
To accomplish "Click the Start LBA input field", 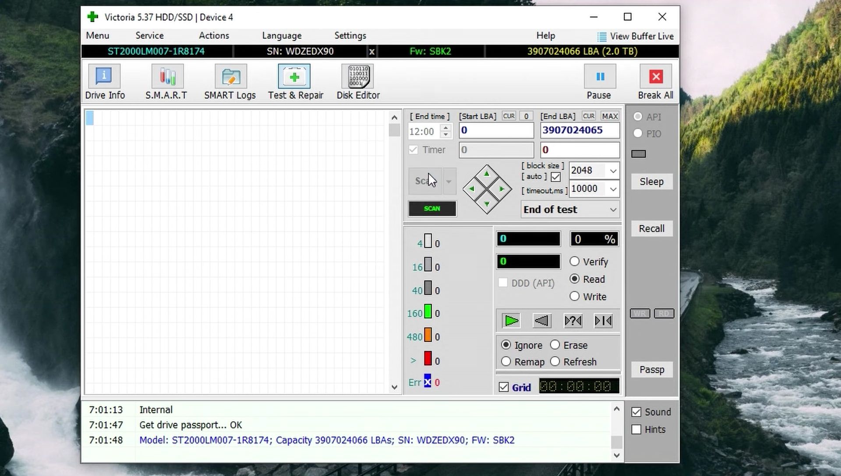I will 496,130.
